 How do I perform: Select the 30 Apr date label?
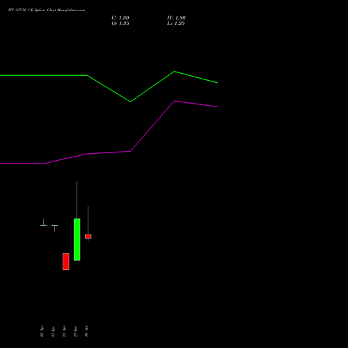point(86,331)
